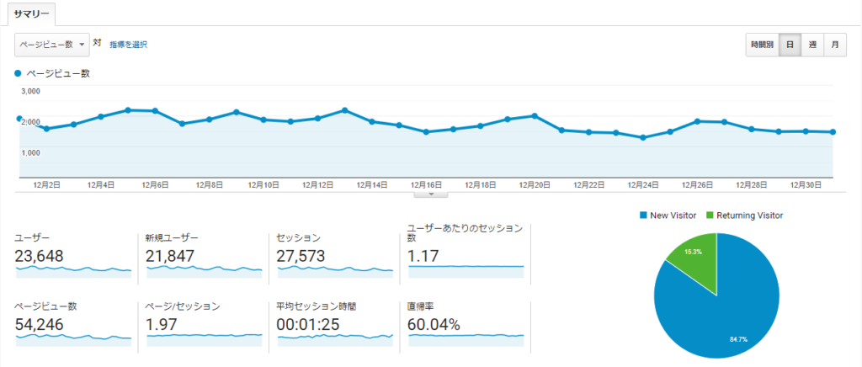Screen dimensions: 862x367
Task: Click the ユーザー metric value 23,648
Action: 39,256
